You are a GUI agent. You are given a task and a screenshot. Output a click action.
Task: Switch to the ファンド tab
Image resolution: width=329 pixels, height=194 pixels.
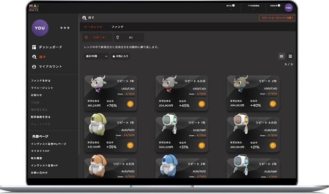click(x=117, y=27)
